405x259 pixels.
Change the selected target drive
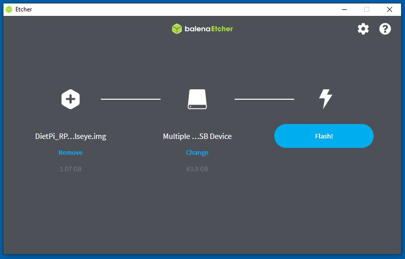coord(197,153)
